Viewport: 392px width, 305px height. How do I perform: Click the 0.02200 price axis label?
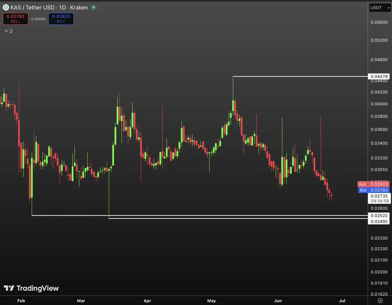click(x=379, y=249)
